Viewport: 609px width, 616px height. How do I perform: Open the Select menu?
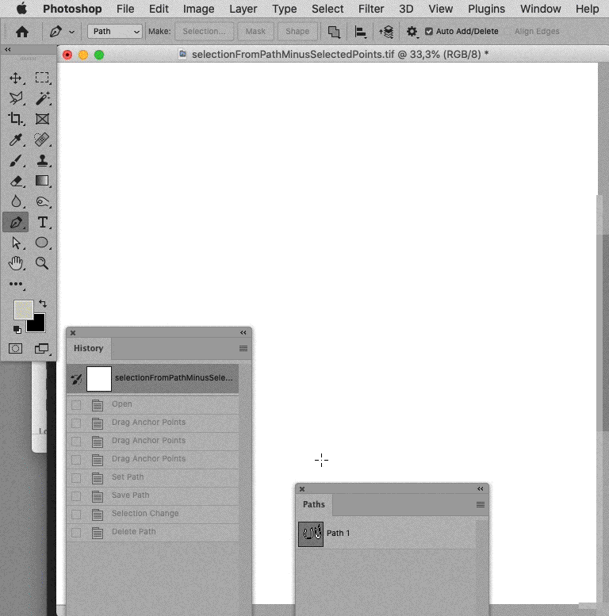(327, 9)
